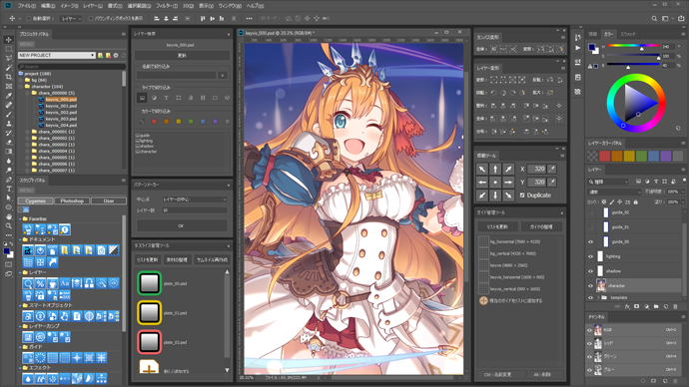Click OK in the pattern maker panel

coord(181,226)
